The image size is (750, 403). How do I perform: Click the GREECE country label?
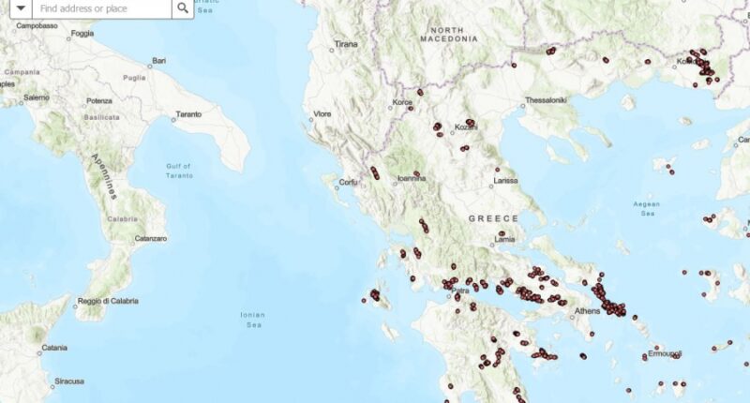click(493, 218)
